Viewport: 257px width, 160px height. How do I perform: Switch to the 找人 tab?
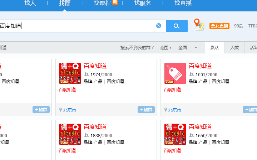tap(30, 3)
